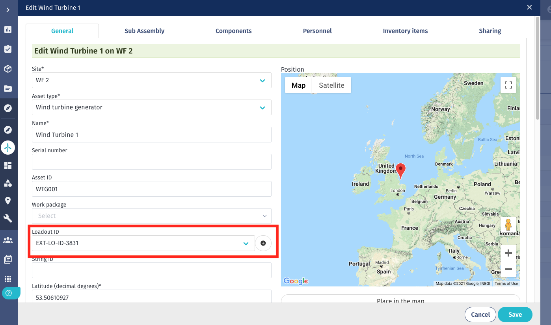
Task: Open the box inventory icon in sidebar
Action: click(8, 69)
